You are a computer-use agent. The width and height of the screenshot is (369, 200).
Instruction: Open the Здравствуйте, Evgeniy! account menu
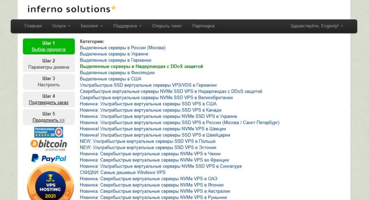(316, 26)
